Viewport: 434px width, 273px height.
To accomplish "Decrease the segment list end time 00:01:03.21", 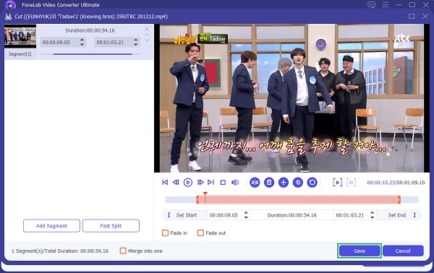I will pyautogui.click(x=136, y=44).
